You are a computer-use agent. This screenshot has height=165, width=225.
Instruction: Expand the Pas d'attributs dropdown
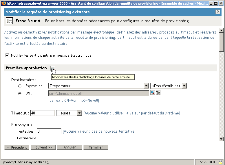184,86
